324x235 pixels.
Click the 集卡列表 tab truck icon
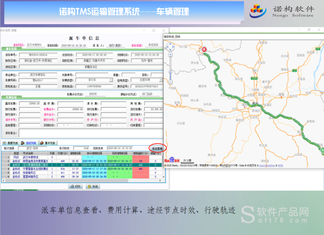point(42,143)
